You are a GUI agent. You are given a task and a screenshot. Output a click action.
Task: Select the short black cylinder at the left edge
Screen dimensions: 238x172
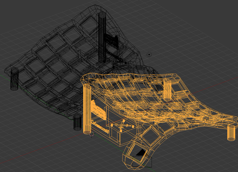pyautogui.click(x=15, y=79)
